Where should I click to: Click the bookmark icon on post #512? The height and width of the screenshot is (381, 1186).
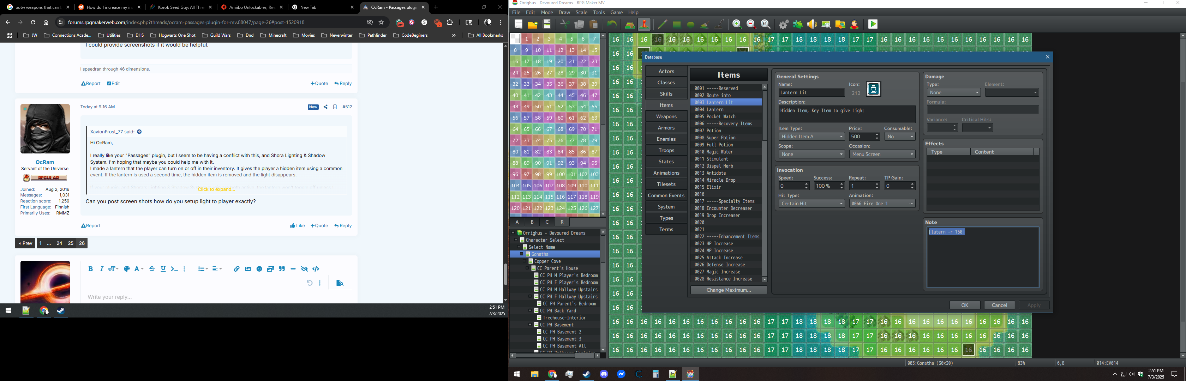[335, 107]
